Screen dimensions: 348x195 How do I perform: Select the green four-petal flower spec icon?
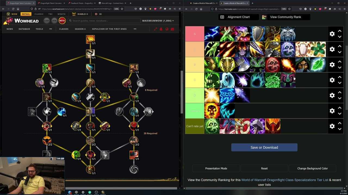tap(318, 49)
